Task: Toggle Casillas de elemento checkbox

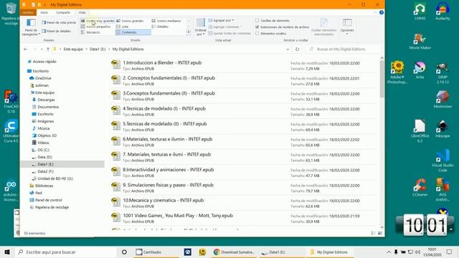Action: [257, 21]
